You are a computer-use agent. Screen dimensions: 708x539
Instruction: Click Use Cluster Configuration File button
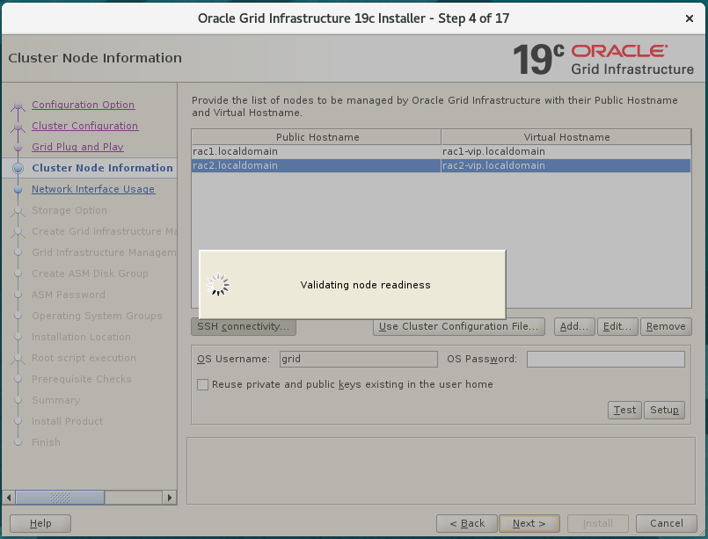[x=459, y=326]
